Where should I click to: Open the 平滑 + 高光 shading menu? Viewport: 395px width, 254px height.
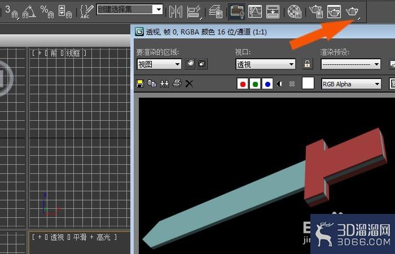click(x=91, y=237)
